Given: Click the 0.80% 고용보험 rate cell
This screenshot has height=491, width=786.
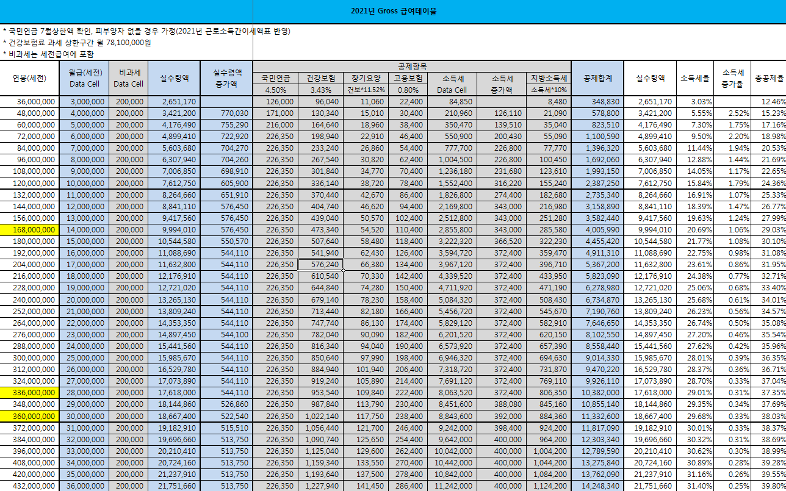Looking at the screenshot, I should coord(408,90).
